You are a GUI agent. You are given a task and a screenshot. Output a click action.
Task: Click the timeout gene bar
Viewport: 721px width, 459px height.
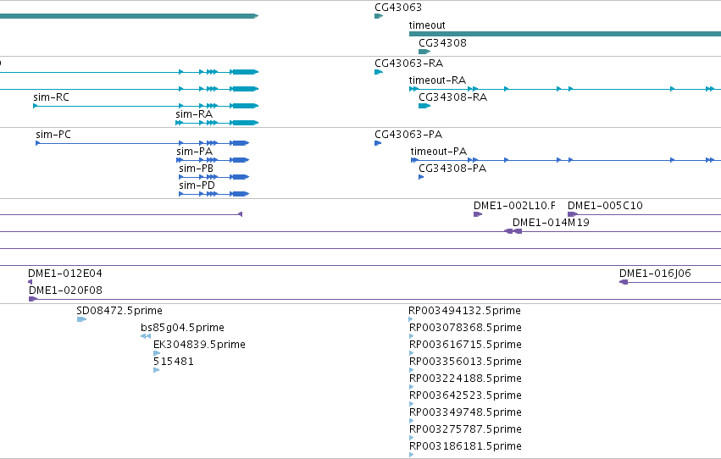click(565, 34)
